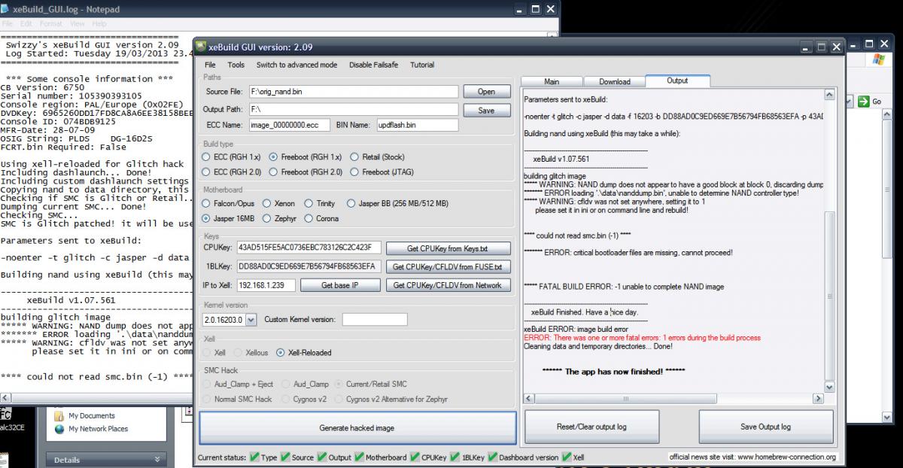Open the Kernel version dropdown
This screenshot has height=468, width=903.
click(x=251, y=320)
